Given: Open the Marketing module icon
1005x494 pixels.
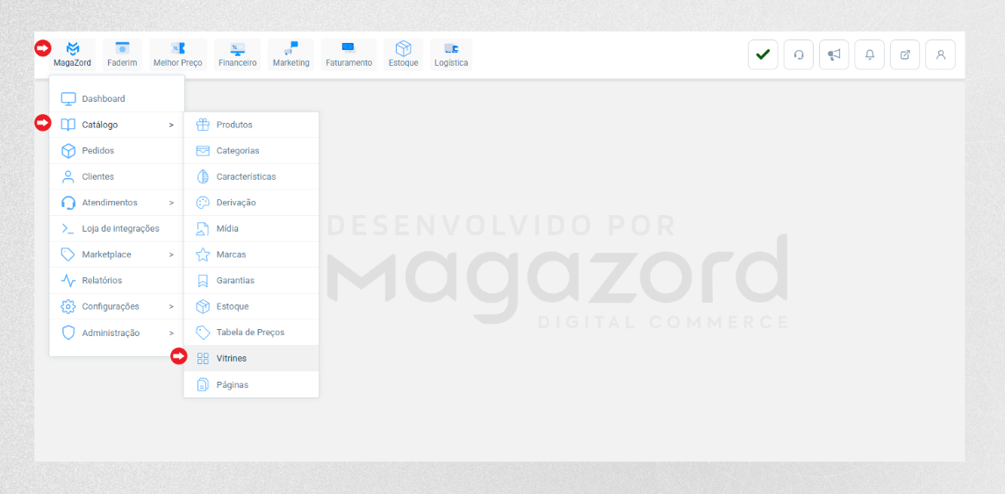Looking at the screenshot, I should [291, 48].
